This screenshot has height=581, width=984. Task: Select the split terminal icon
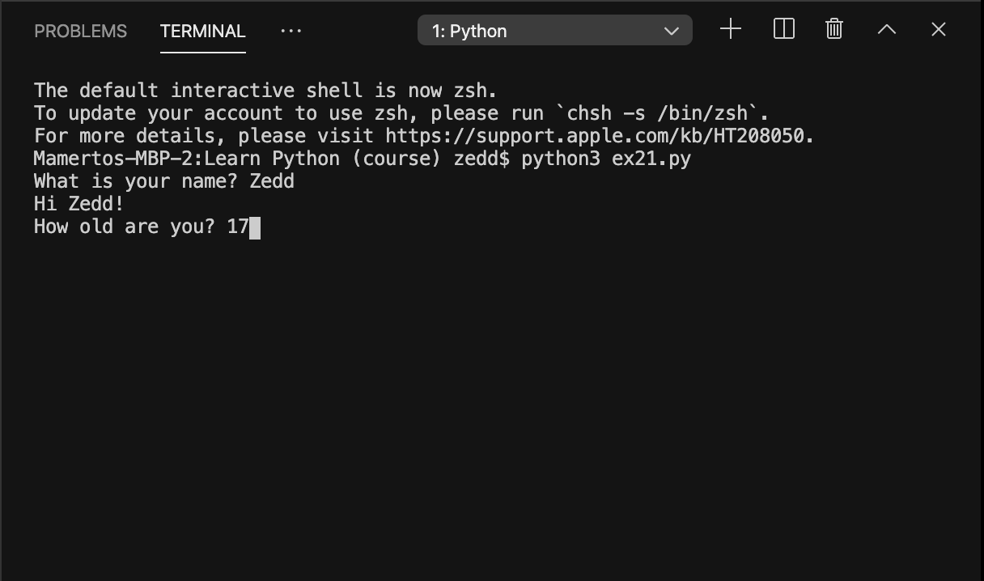click(x=783, y=29)
